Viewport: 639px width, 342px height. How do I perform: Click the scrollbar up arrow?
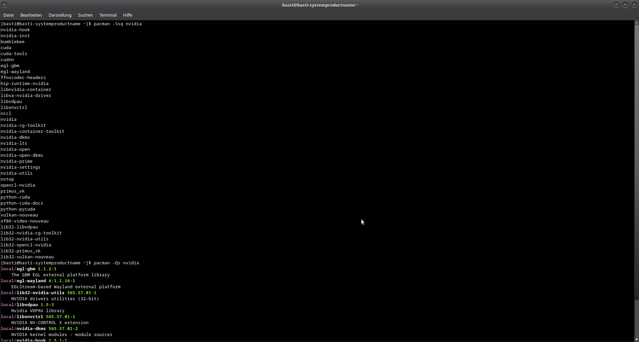click(637, 23)
